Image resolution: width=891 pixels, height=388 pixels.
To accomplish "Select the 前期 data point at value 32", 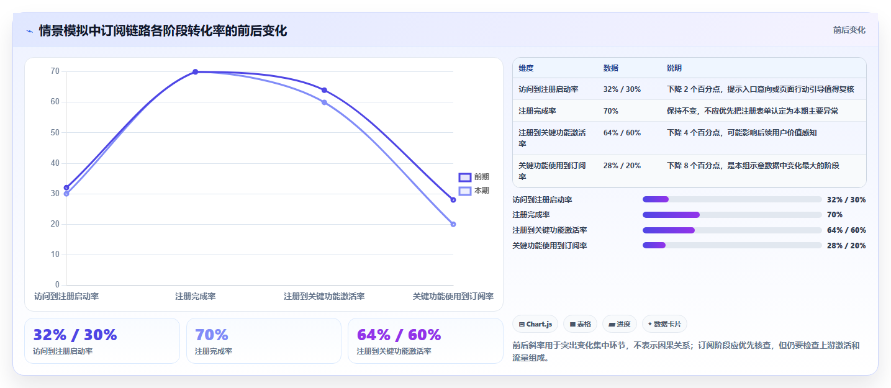I will pos(66,187).
